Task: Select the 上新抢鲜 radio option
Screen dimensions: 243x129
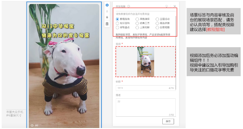Action: (x=137, y=27)
